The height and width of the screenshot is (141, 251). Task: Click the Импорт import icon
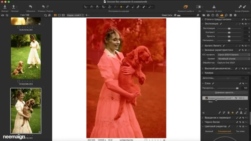(x=5, y=7)
